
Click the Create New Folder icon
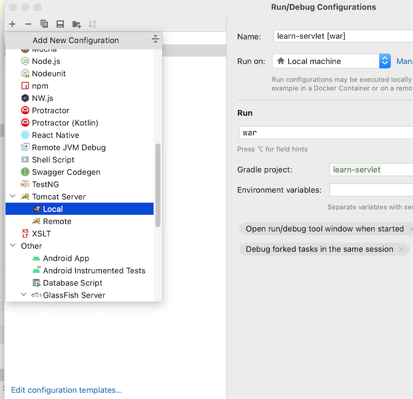pos(76,24)
